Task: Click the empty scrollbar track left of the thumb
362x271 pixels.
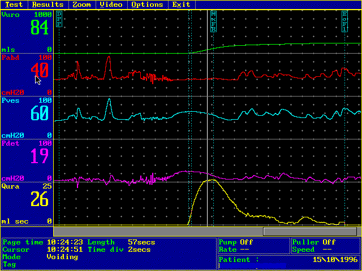Action: [x=158, y=231]
